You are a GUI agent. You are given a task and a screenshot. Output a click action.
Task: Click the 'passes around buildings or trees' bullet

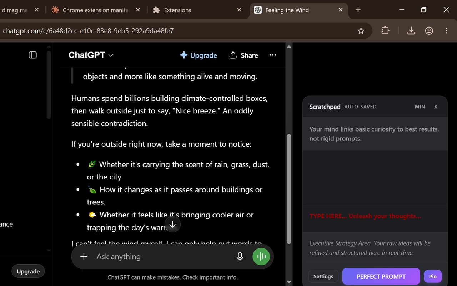pyautogui.click(x=175, y=196)
